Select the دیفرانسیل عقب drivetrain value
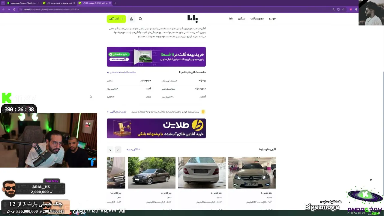The height and width of the screenshot is (216, 384). click(168, 89)
